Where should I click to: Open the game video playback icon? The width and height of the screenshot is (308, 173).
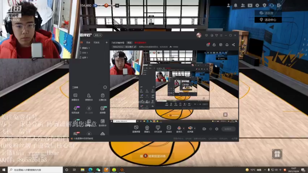coord(250,5)
